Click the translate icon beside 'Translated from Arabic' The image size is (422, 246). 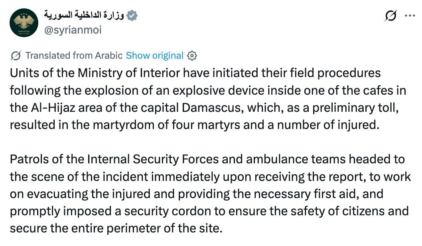[16, 56]
